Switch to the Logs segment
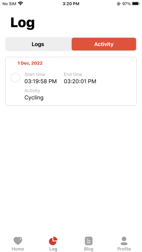Screen dimensions: 142x252 (x=38, y=44)
